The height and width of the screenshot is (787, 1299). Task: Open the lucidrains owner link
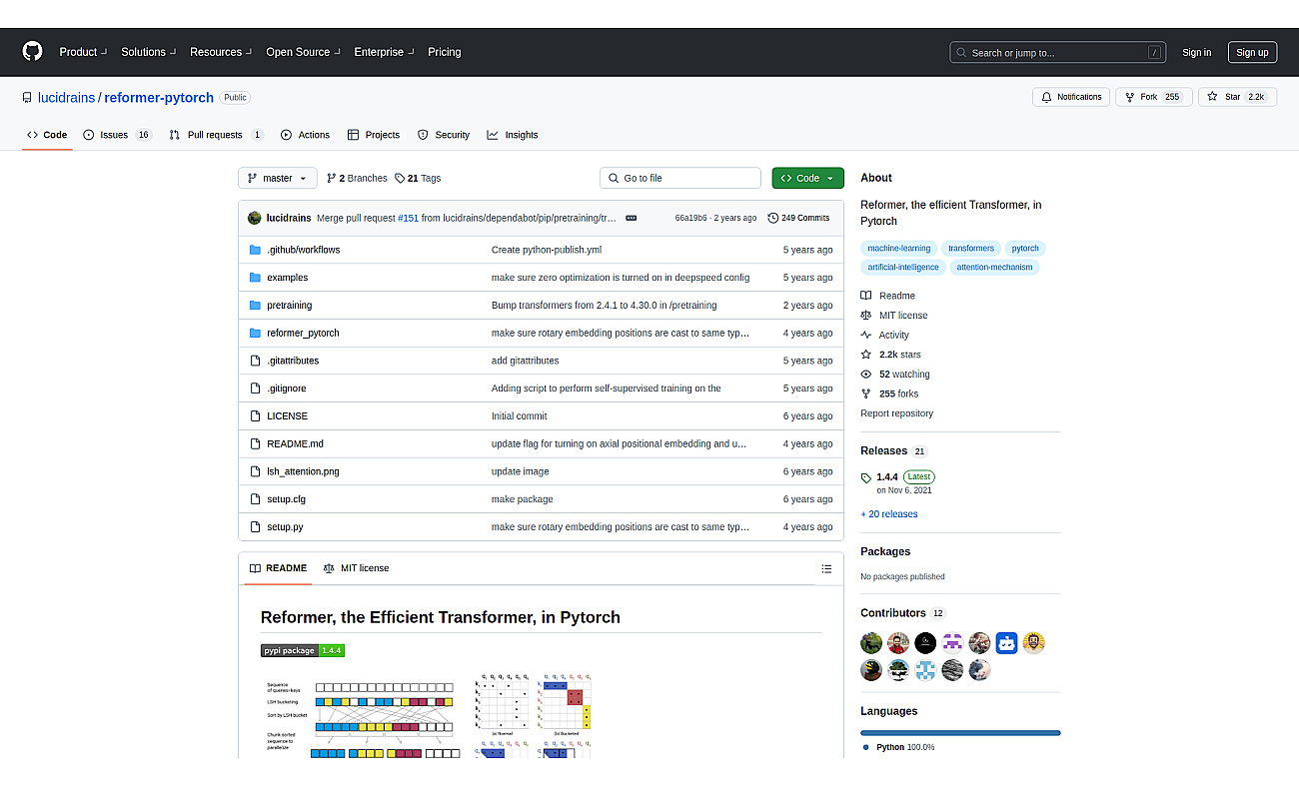pyautogui.click(x=66, y=98)
